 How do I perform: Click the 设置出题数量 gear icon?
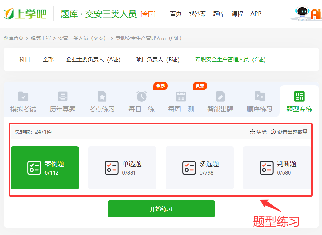[273, 132]
